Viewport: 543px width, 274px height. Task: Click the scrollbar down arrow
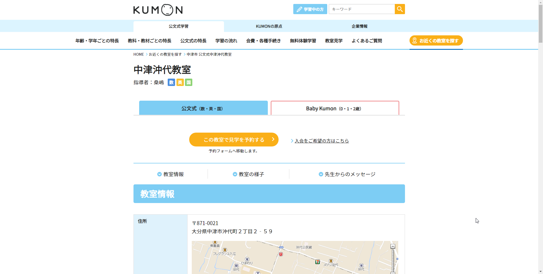pos(540,272)
